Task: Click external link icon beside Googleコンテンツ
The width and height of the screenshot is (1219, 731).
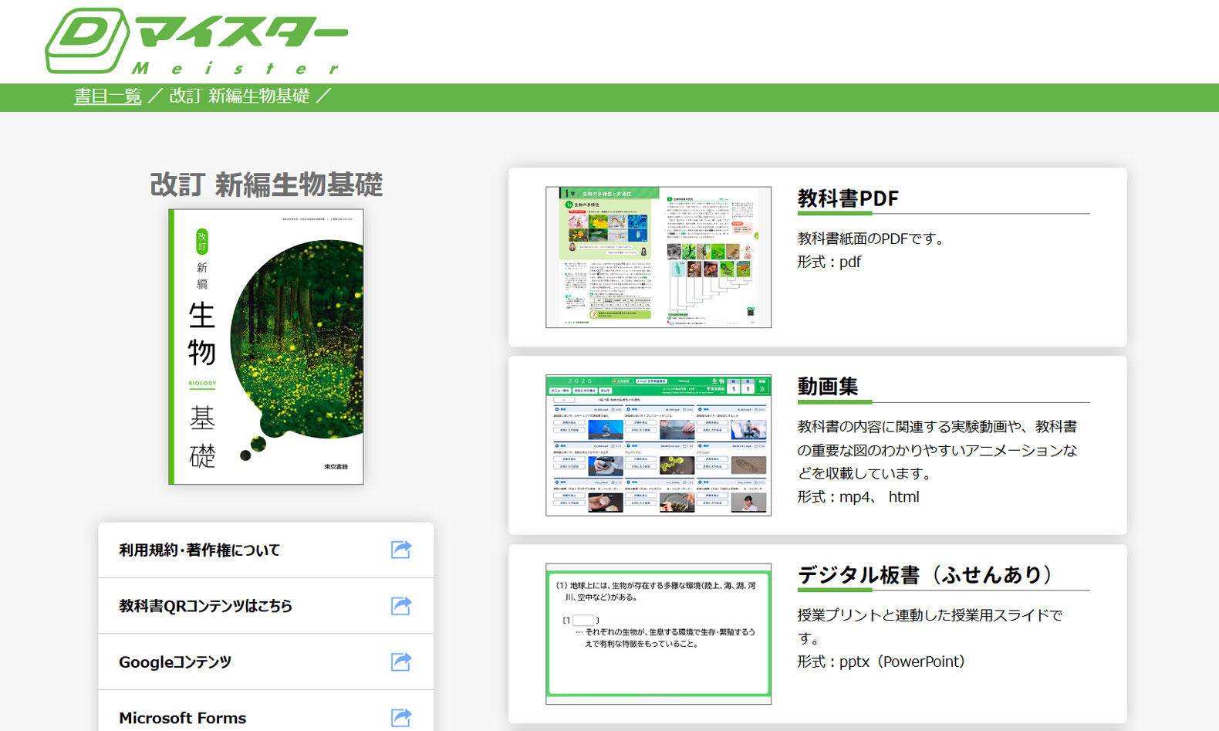Action: 401,662
